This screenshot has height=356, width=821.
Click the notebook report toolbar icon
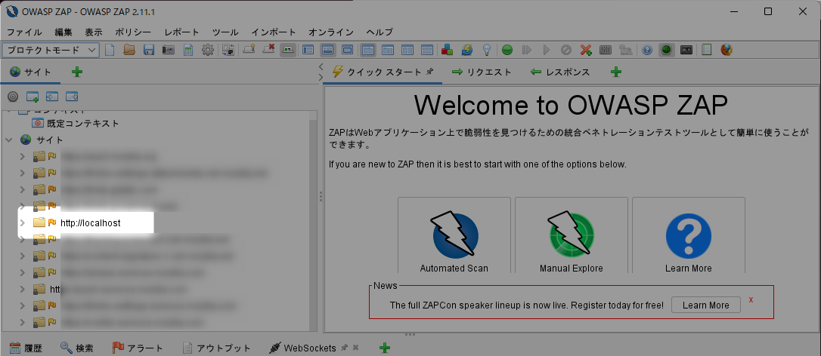click(x=706, y=51)
